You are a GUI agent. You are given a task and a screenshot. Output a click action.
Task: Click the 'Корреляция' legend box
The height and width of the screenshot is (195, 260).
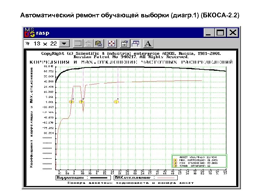point(83,178)
